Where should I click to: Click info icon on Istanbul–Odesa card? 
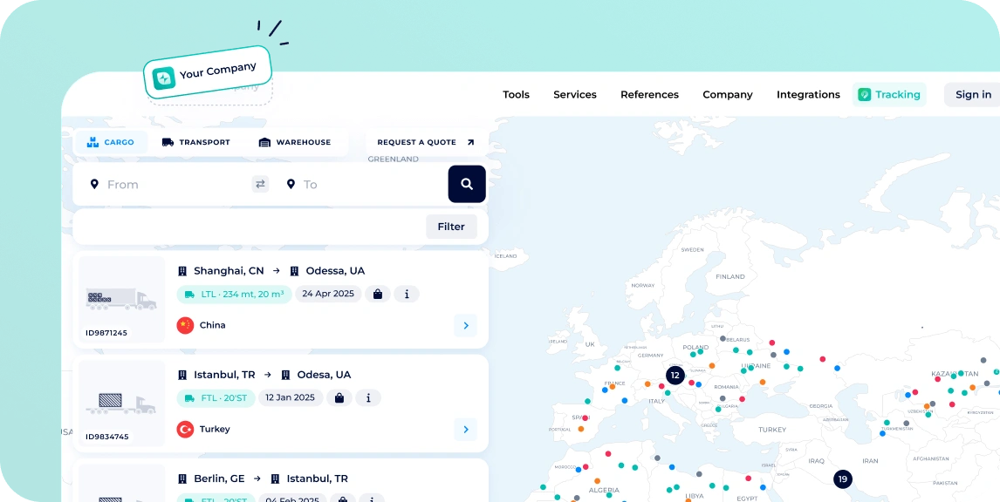tap(368, 398)
